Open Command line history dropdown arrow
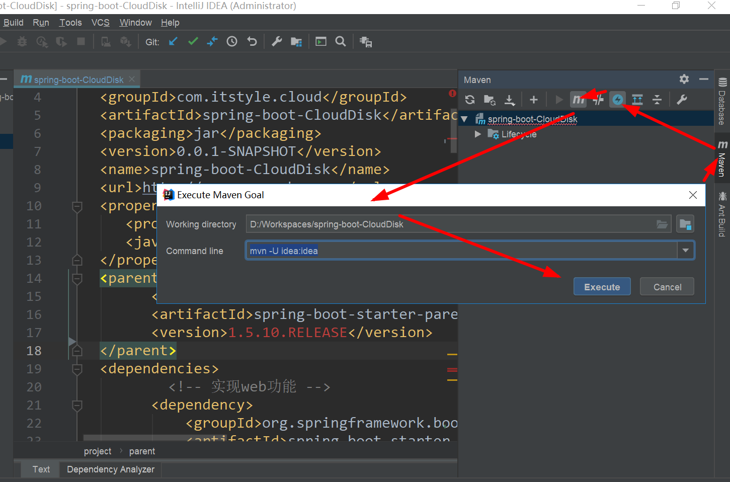This screenshot has width=730, height=482. (x=685, y=250)
